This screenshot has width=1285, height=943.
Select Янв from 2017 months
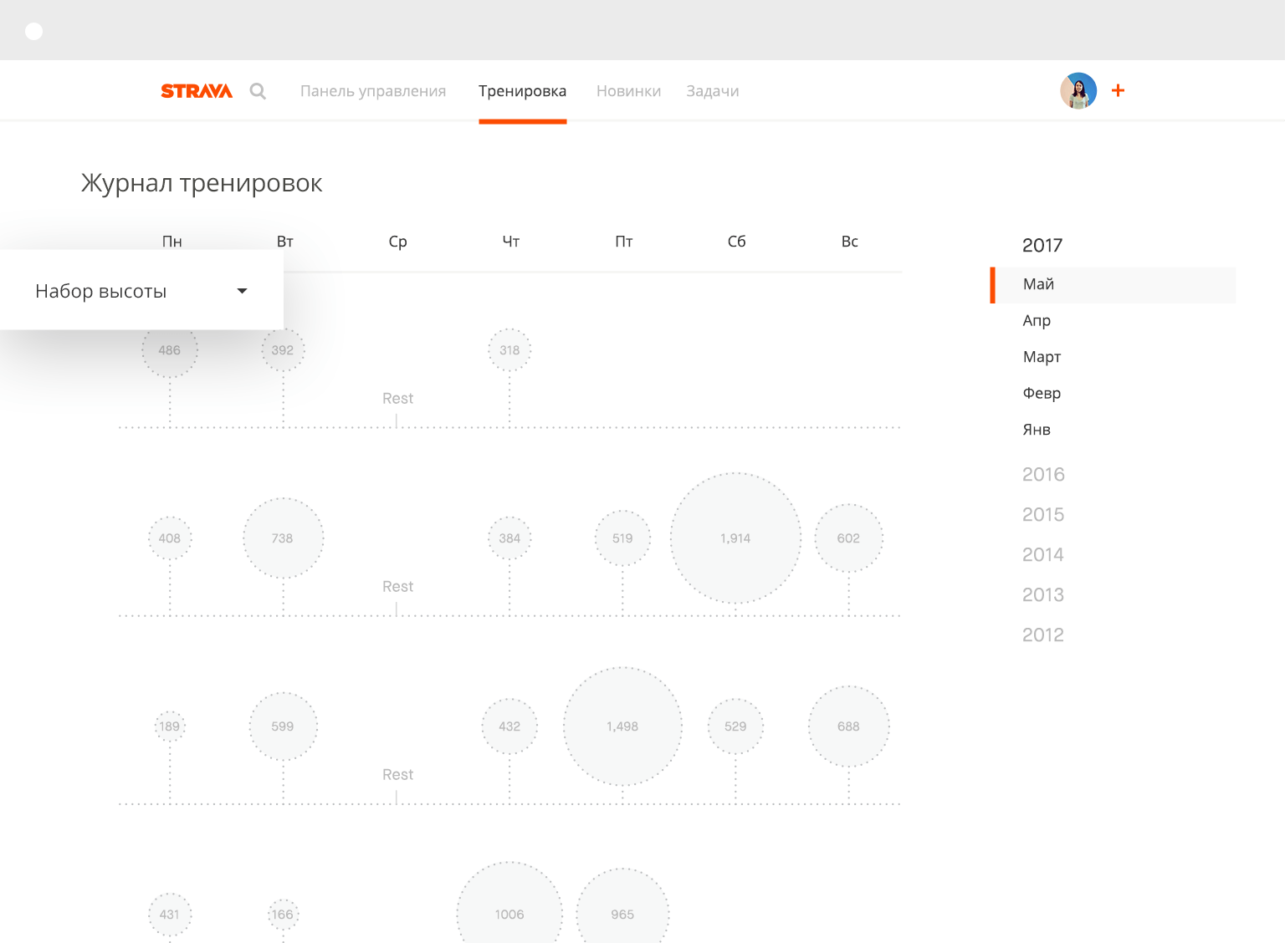point(1036,430)
